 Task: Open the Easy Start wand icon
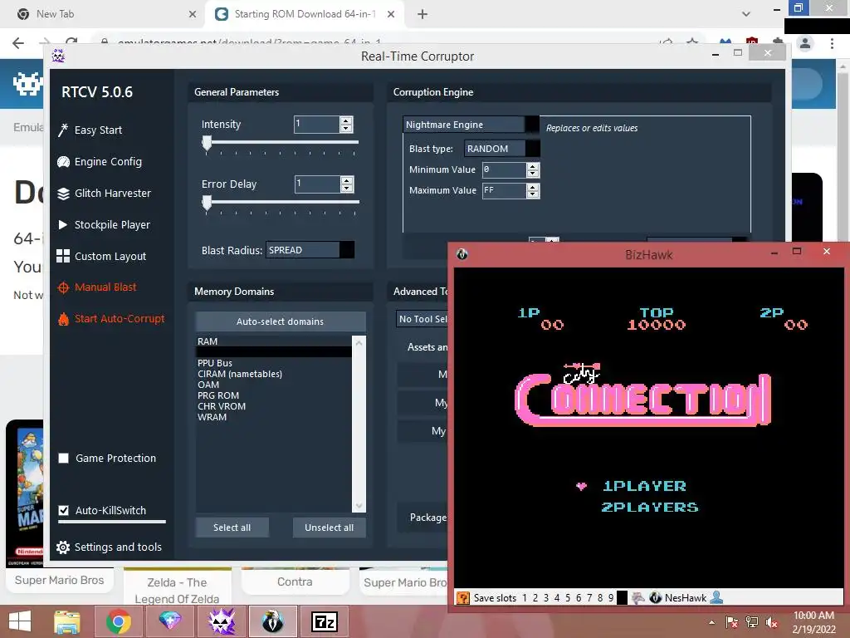[63, 130]
